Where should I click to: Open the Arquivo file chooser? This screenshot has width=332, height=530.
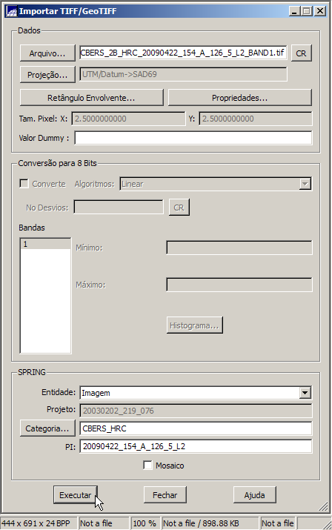point(47,53)
